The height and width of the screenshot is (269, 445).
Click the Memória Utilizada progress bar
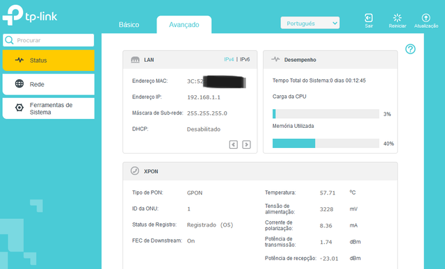click(326, 143)
